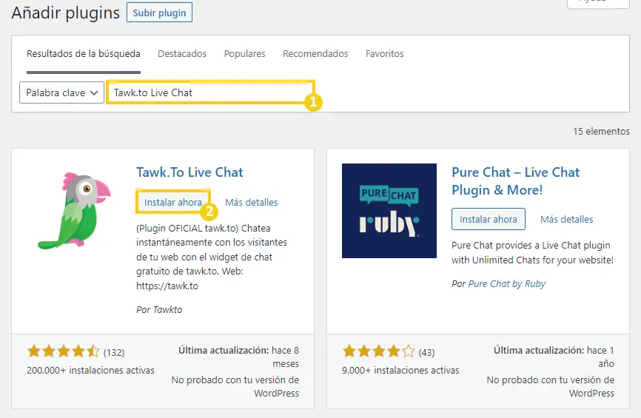Click the Tawk.To parrot plugin thumbnail

pyautogui.click(x=75, y=211)
